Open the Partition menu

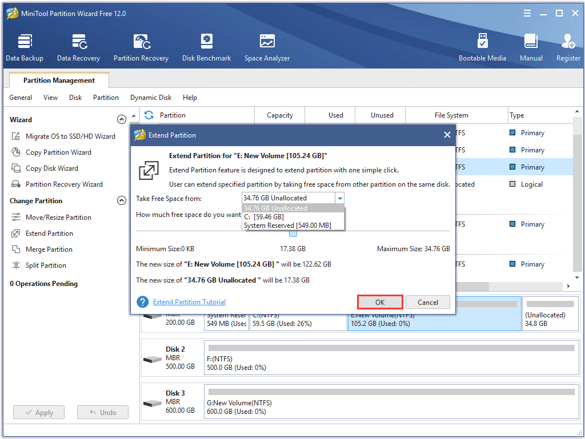click(106, 98)
